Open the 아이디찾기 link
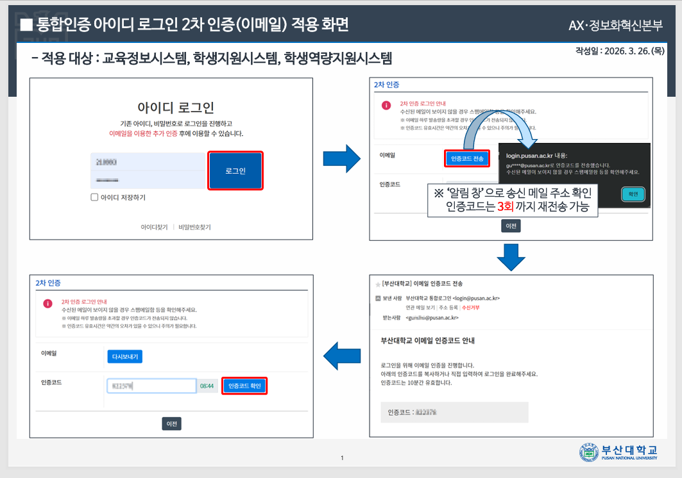Screen dimensions: 682x478 [x=154, y=227]
